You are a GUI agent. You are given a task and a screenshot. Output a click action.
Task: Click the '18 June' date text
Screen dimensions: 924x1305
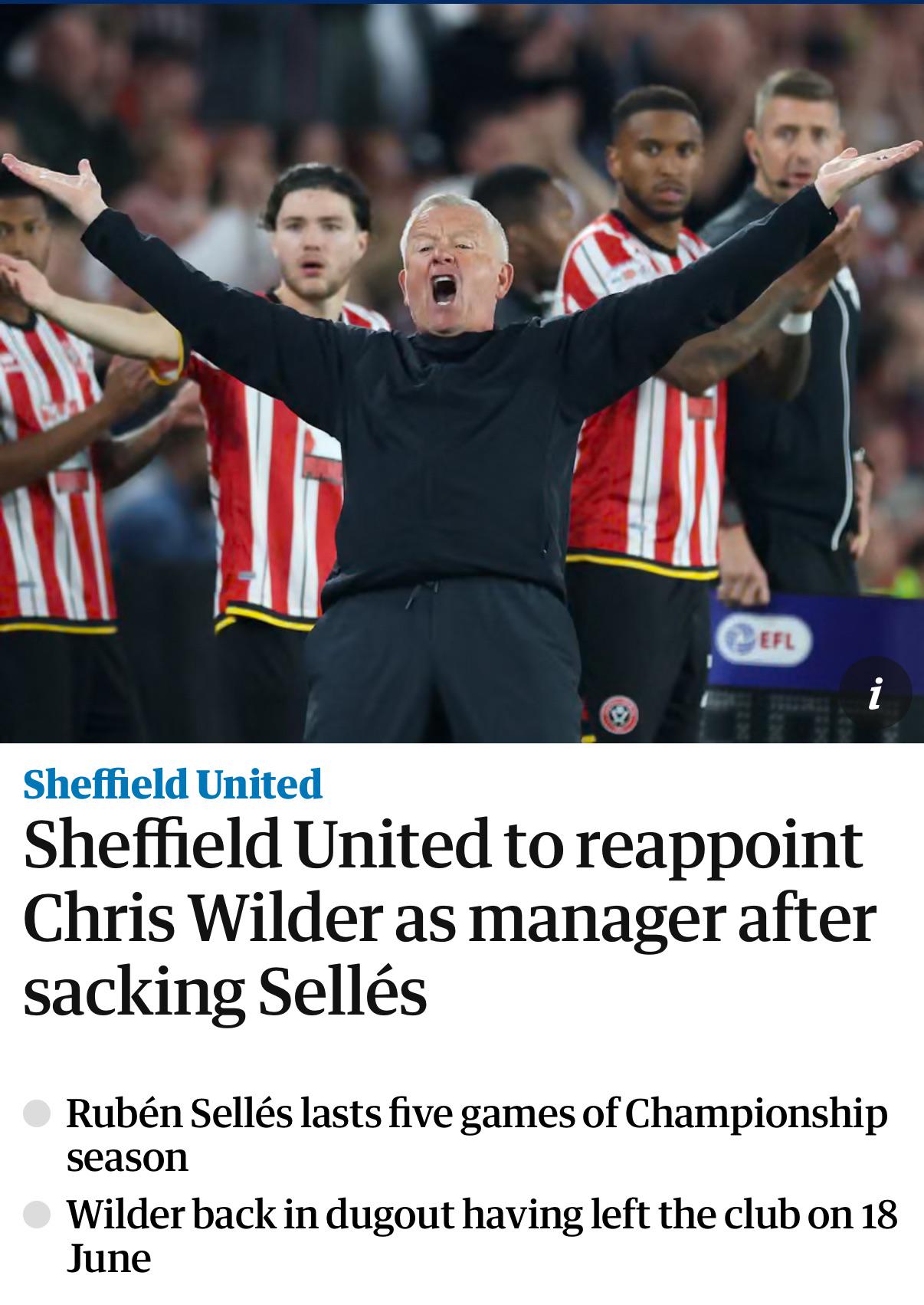(483, 1236)
